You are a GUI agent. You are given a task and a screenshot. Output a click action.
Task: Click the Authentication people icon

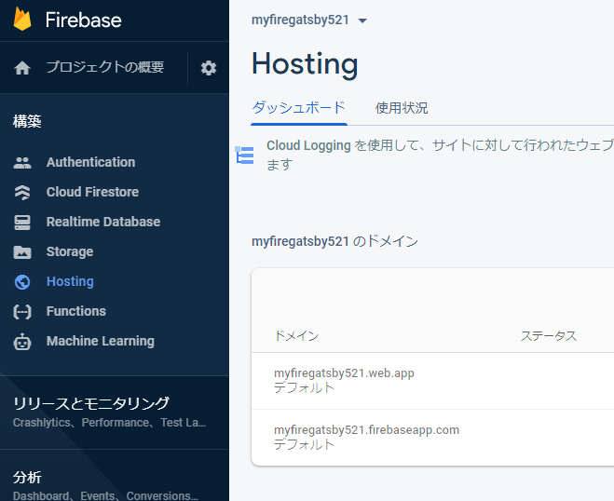click(x=22, y=162)
